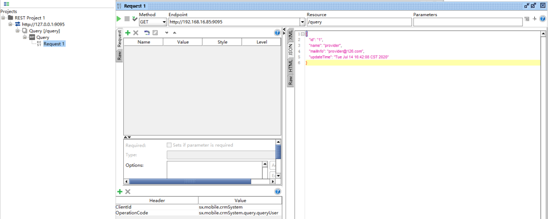Collapse the http://127.0.0.1:9095 service node
The image size is (548, 219).
coord(10,24)
